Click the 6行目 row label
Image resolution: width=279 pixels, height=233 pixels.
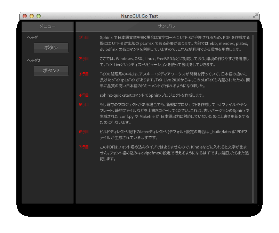pos(84,132)
